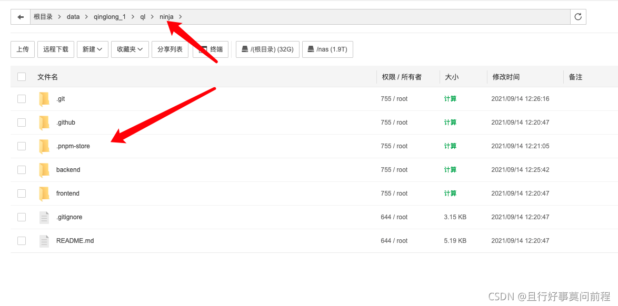Screen dimensions: 618x306
Task: Select the frontend row checkbox
Action: [x=22, y=193]
